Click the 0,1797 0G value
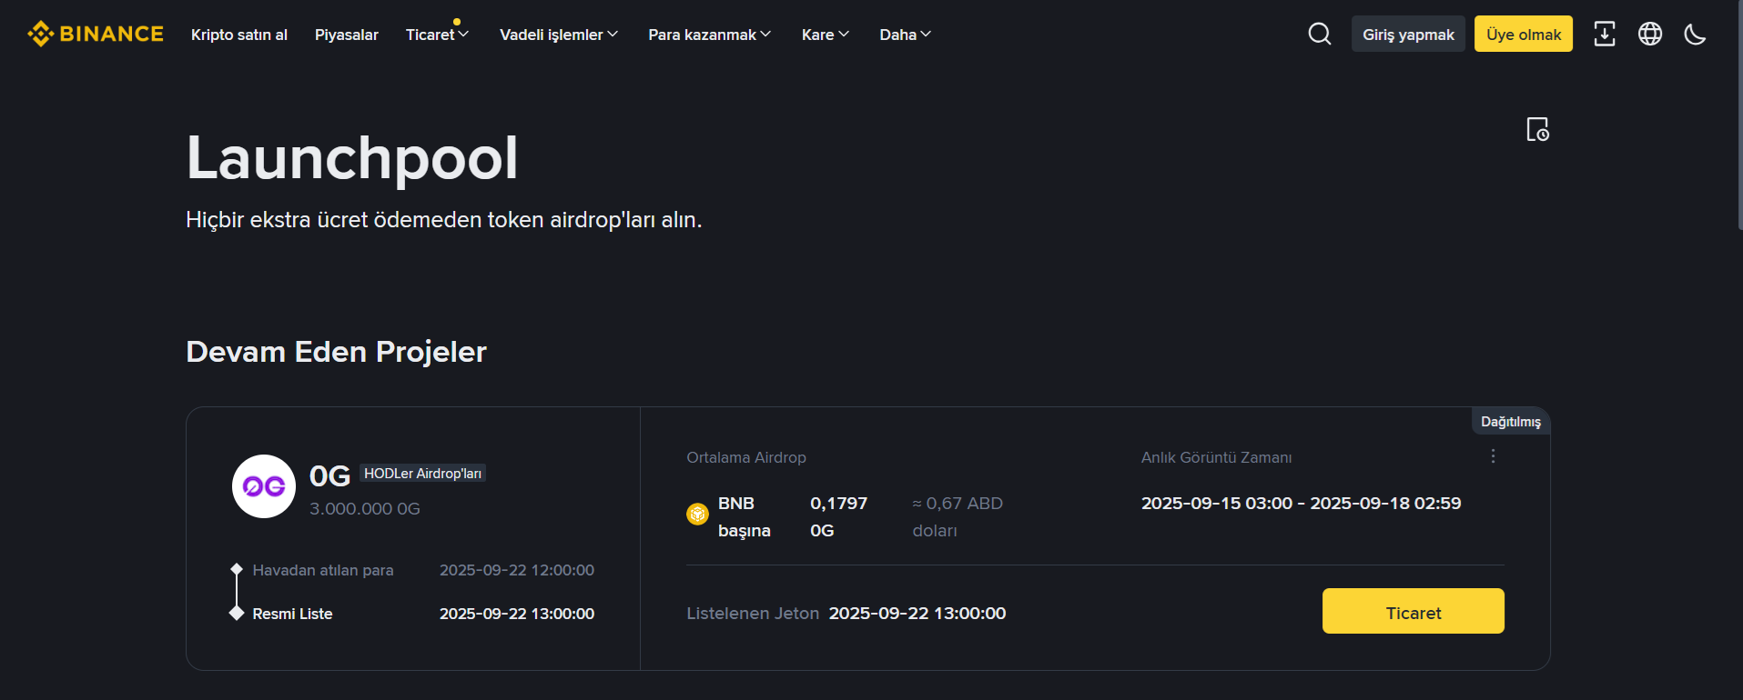This screenshot has height=700, width=1743. pos(839,516)
